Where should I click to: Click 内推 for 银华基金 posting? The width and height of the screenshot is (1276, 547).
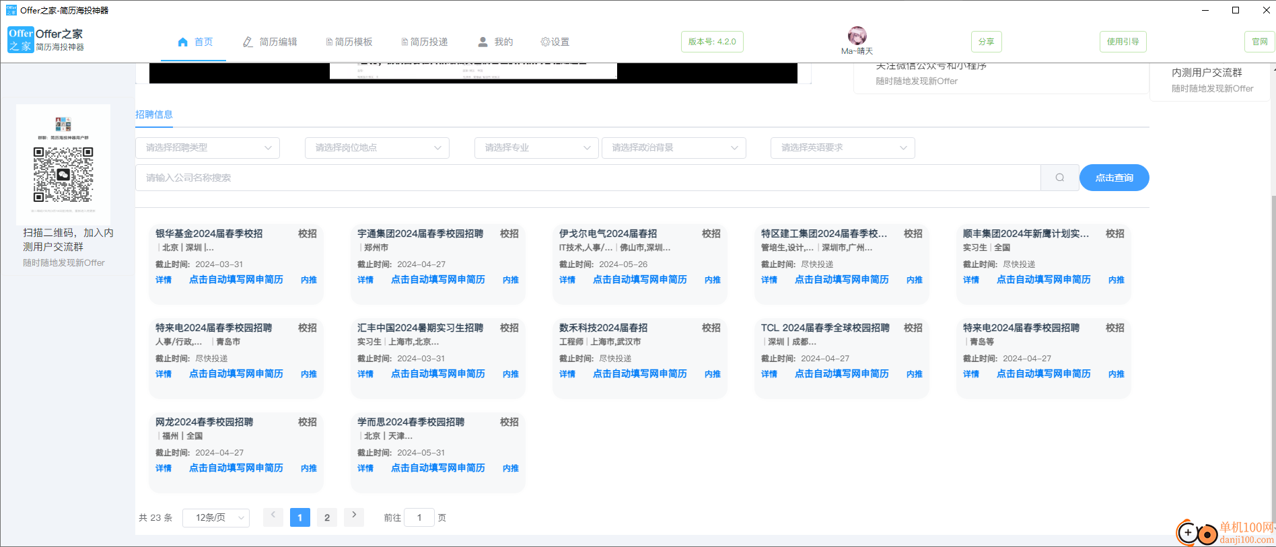pos(309,280)
